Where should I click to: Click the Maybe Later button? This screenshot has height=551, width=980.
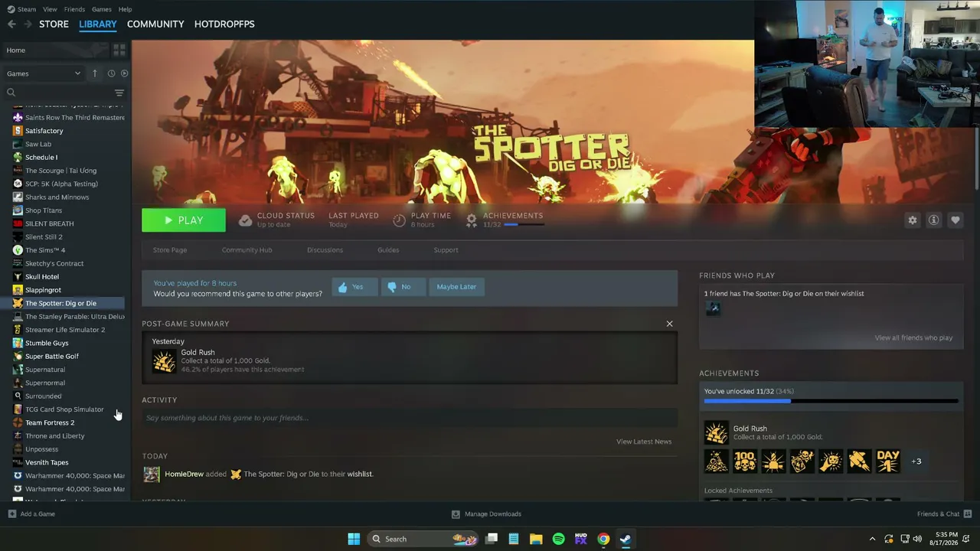456,287
